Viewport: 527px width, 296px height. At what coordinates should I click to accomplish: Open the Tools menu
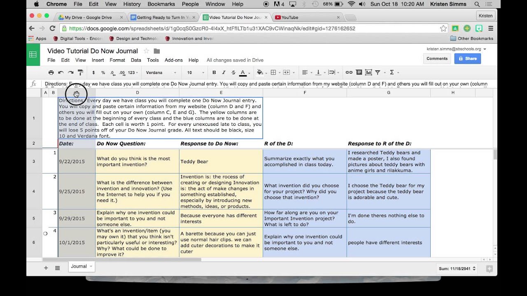[153, 60]
